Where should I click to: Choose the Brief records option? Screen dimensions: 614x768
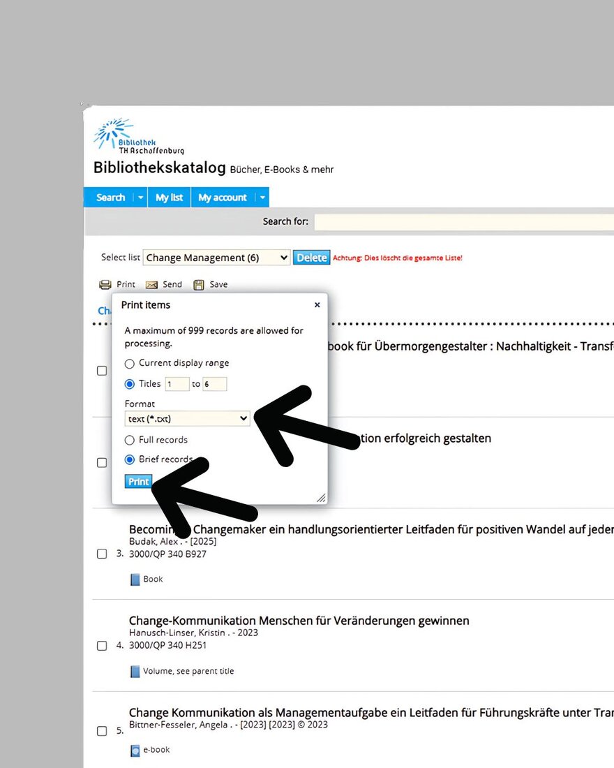click(129, 459)
